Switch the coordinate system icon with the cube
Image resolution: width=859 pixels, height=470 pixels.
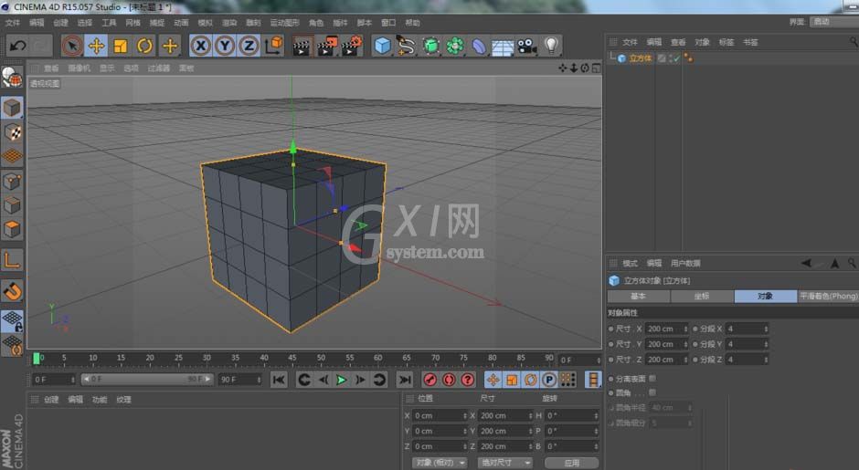pyautogui.click(x=273, y=46)
